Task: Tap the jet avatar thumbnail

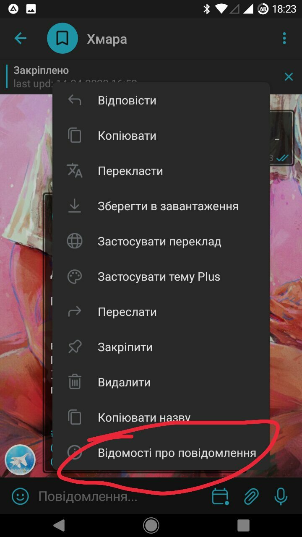Action: (x=20, y=459)
